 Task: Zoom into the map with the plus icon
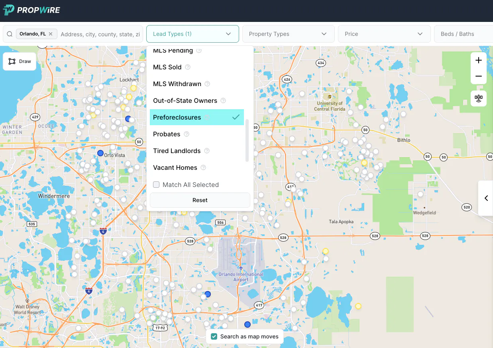coord(478,60)
